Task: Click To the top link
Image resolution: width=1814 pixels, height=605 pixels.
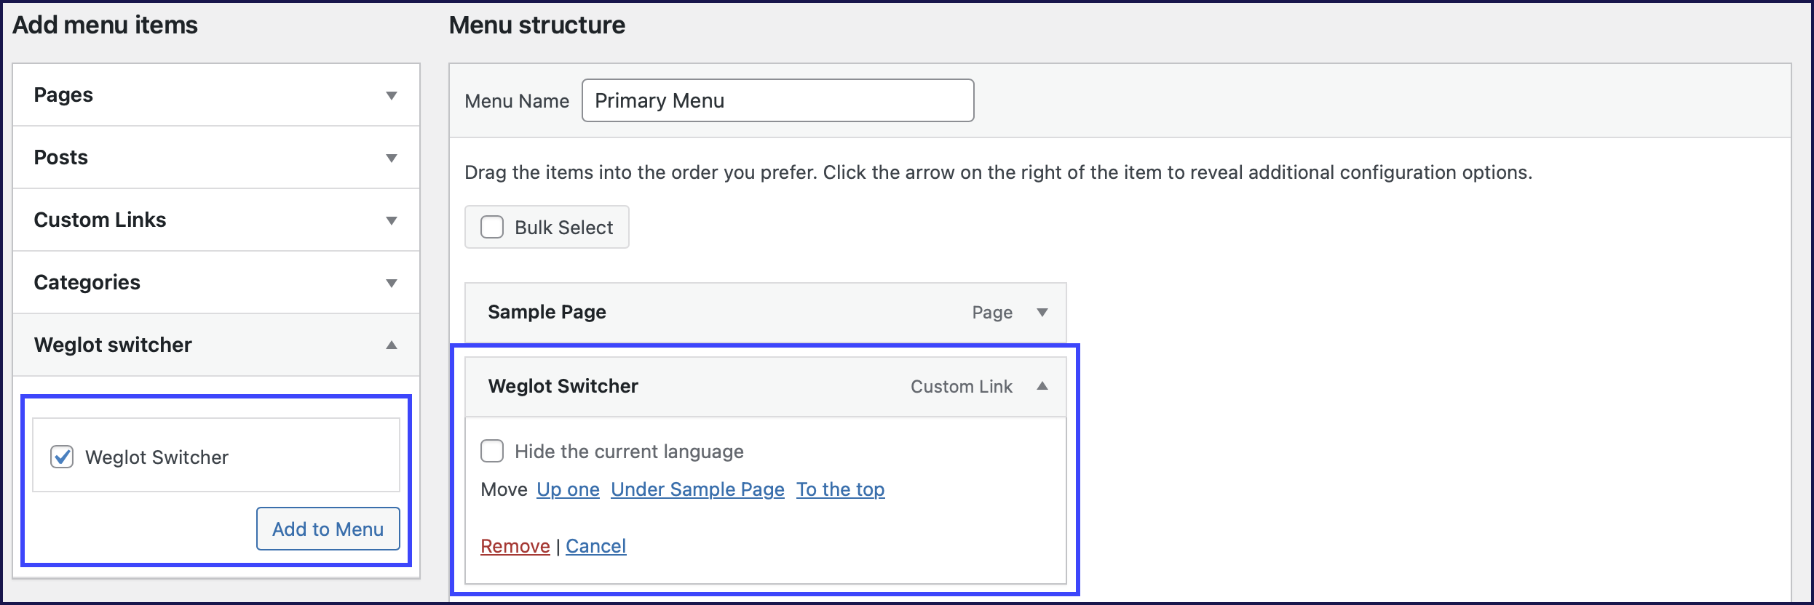Action: click(x=840, y=489)
